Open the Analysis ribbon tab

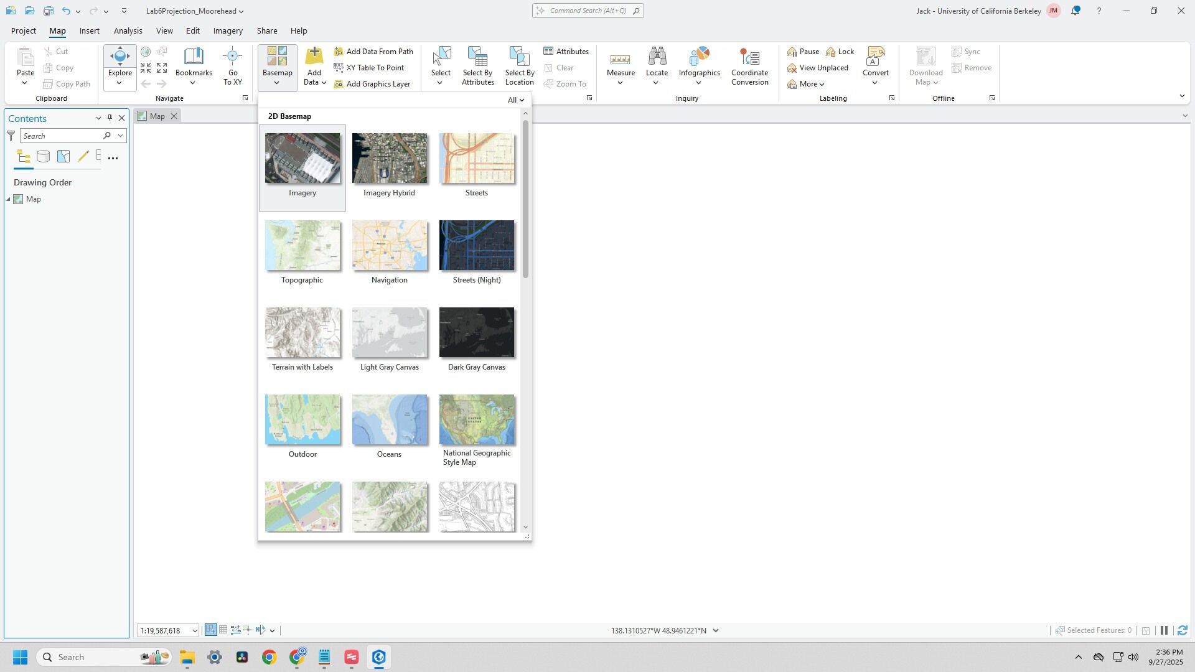click(128, 30)
